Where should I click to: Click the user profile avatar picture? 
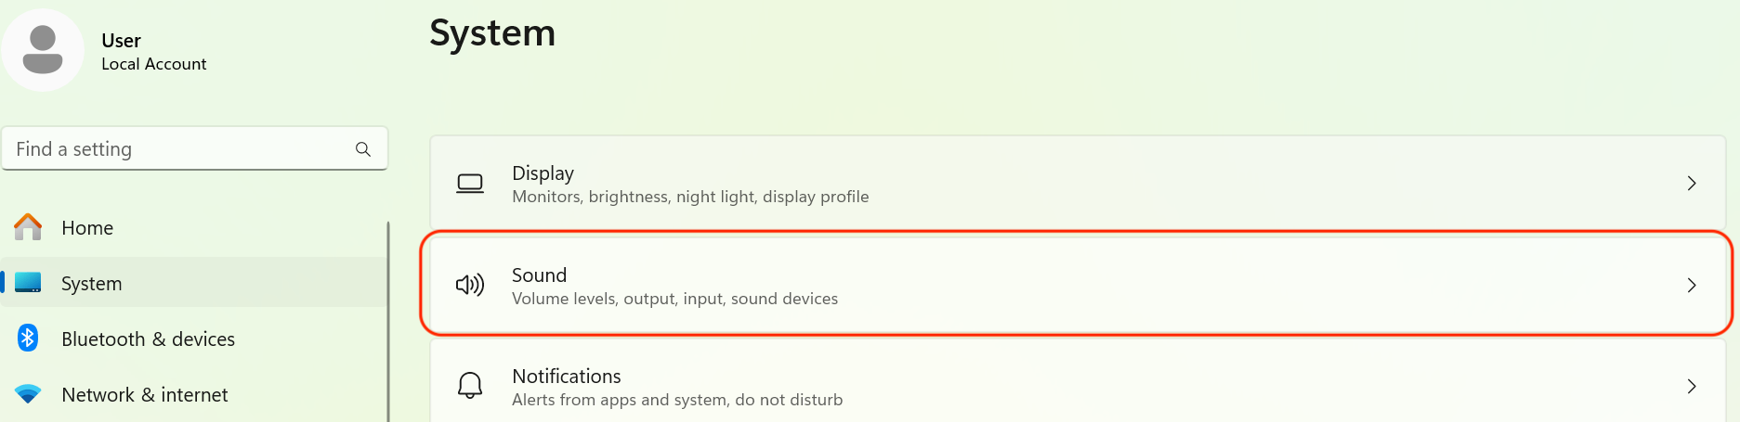click(43, 50)
